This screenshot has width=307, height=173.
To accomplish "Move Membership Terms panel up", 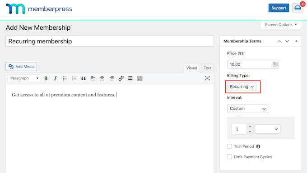I will tap(279, 41).
